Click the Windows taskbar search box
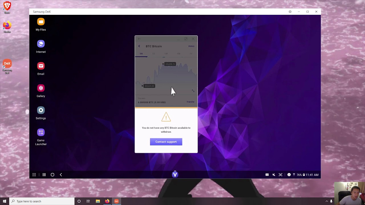Viewport: 365px width, 205px height. point(42,201)
